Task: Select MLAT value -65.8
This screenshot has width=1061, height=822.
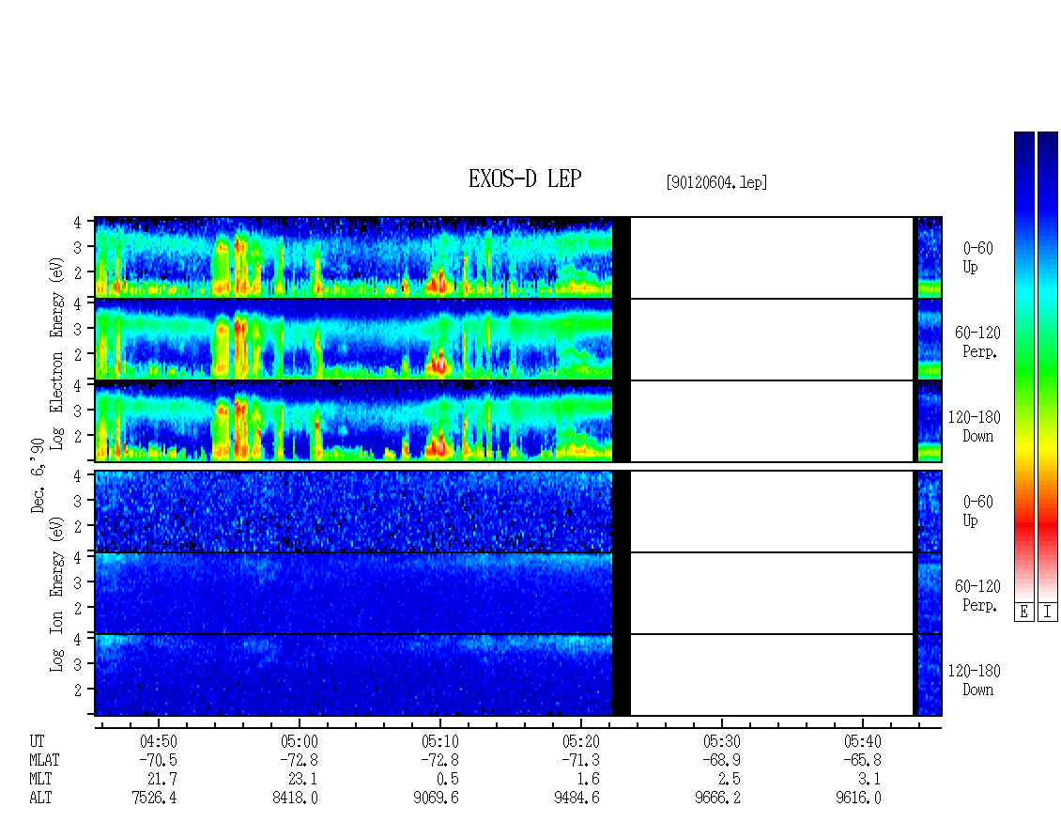Action: (x=862, y=760)
